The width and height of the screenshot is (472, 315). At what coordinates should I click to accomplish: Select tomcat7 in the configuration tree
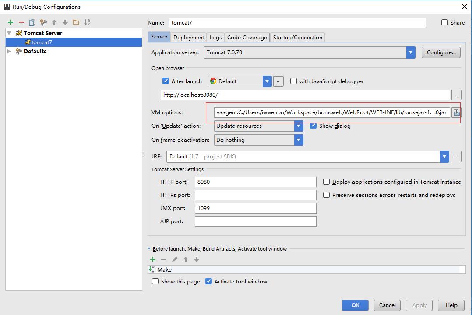tap(42, 42)
